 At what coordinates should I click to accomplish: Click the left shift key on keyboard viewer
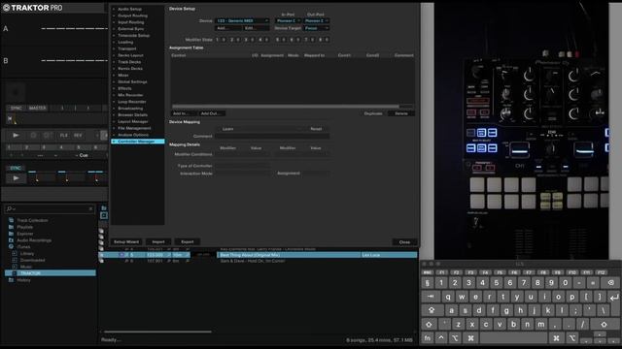(x=430, y=324)
